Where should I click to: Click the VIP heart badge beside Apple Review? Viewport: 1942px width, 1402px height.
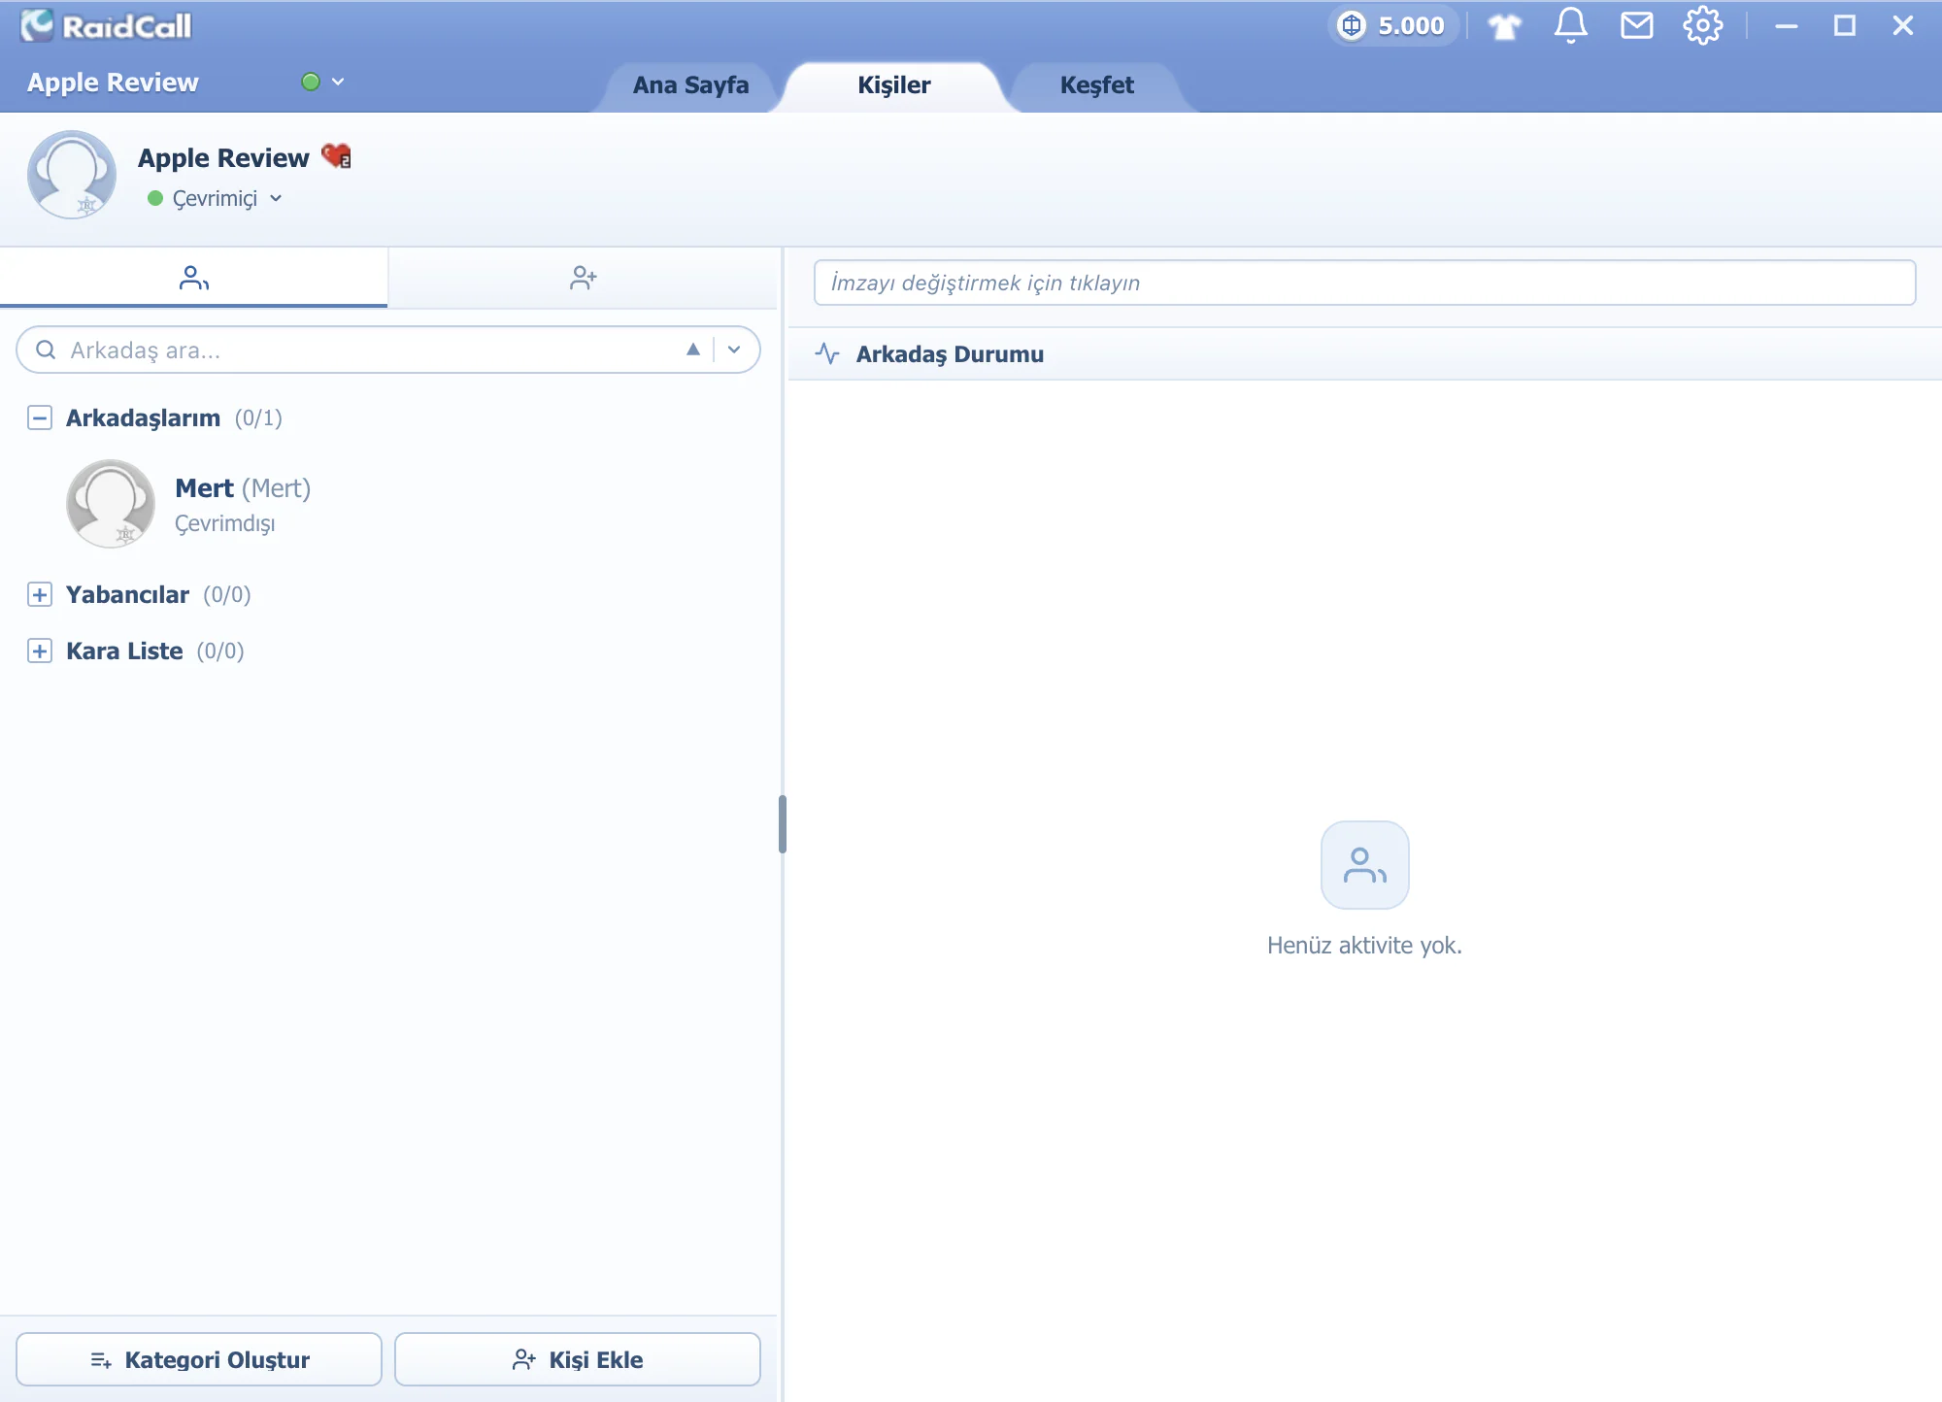[x=336, y=156]
